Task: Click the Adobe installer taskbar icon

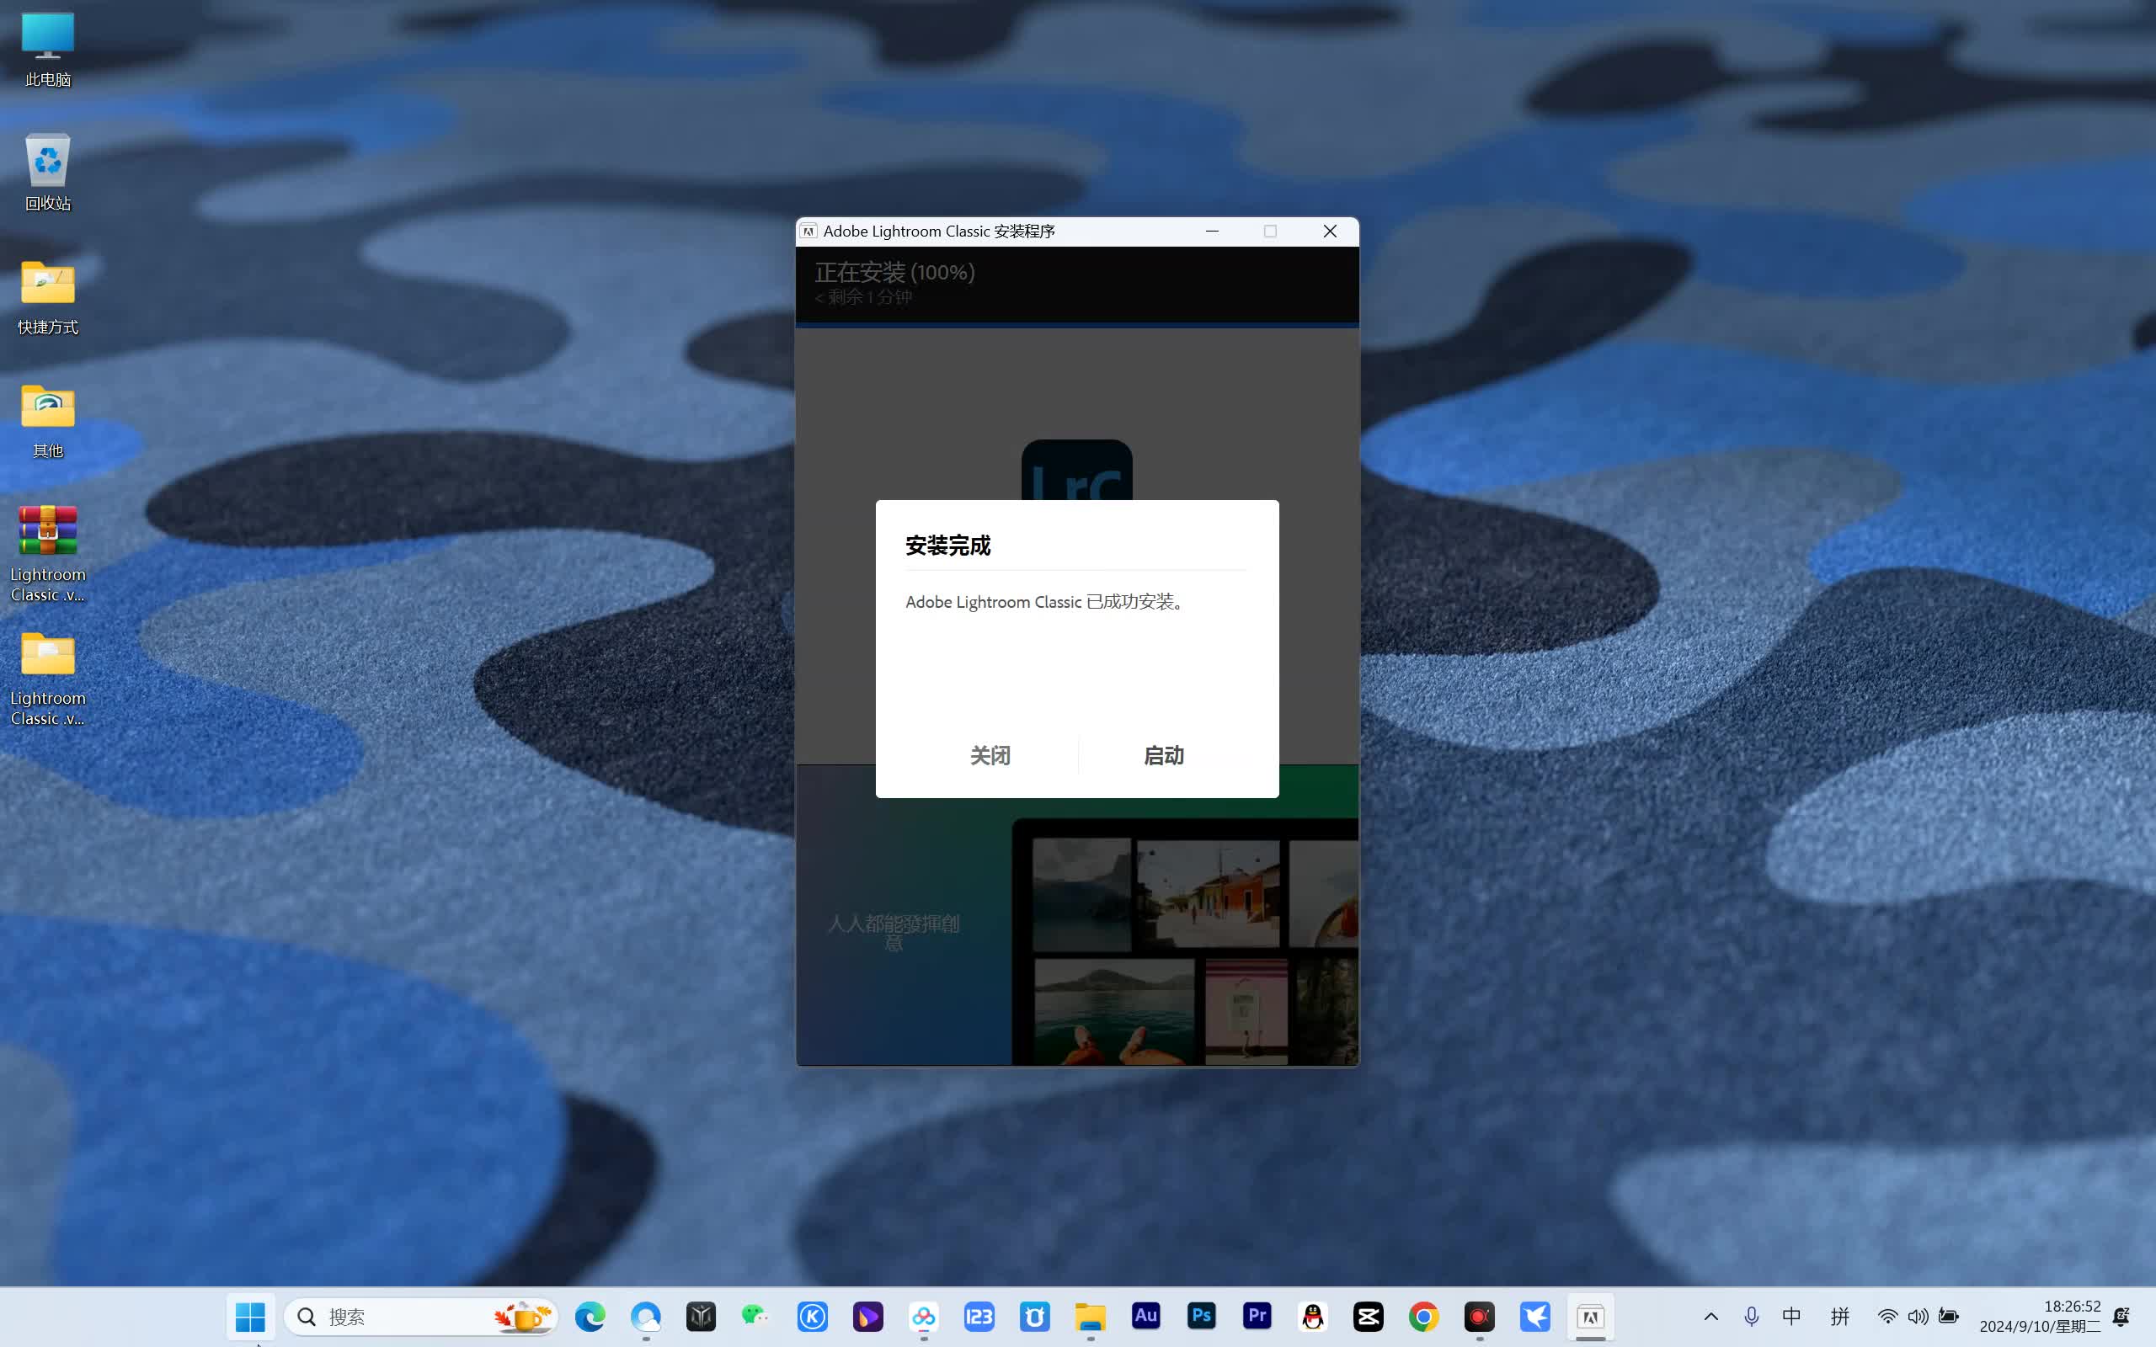Action: (x=1590, y=1316)
